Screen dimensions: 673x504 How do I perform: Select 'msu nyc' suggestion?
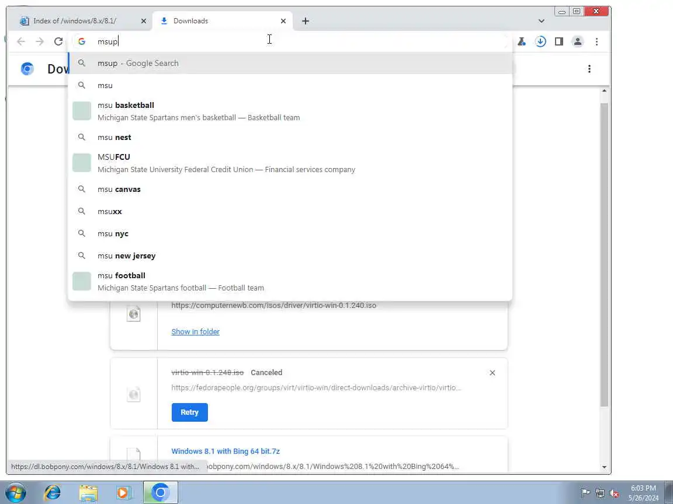coord(290,233)
